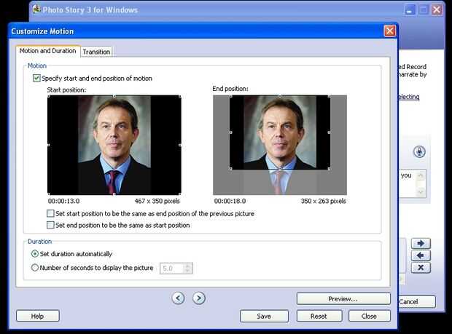Select the Motion and Duration tab
452x334 pixels.
[48, 51]
